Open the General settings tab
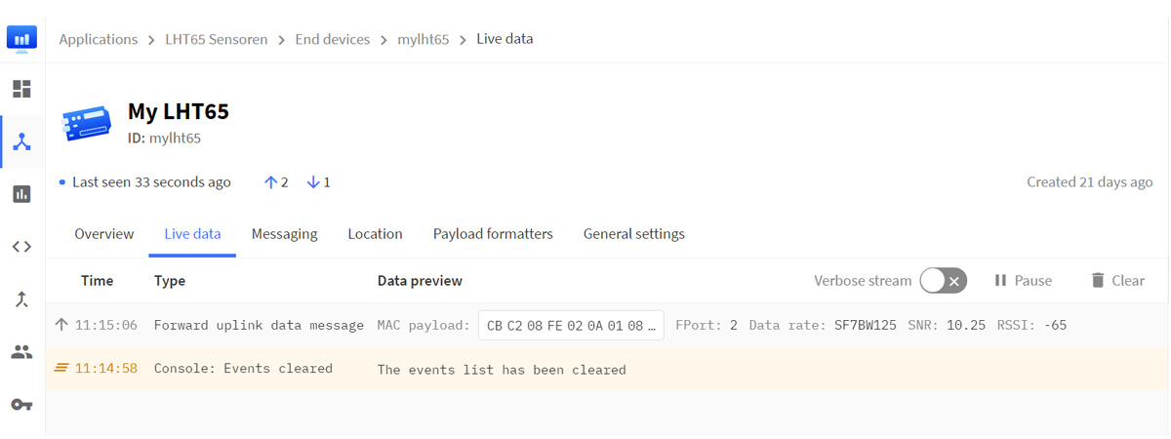Screen dimensions: 1171x439 click(x=634, y=234)
